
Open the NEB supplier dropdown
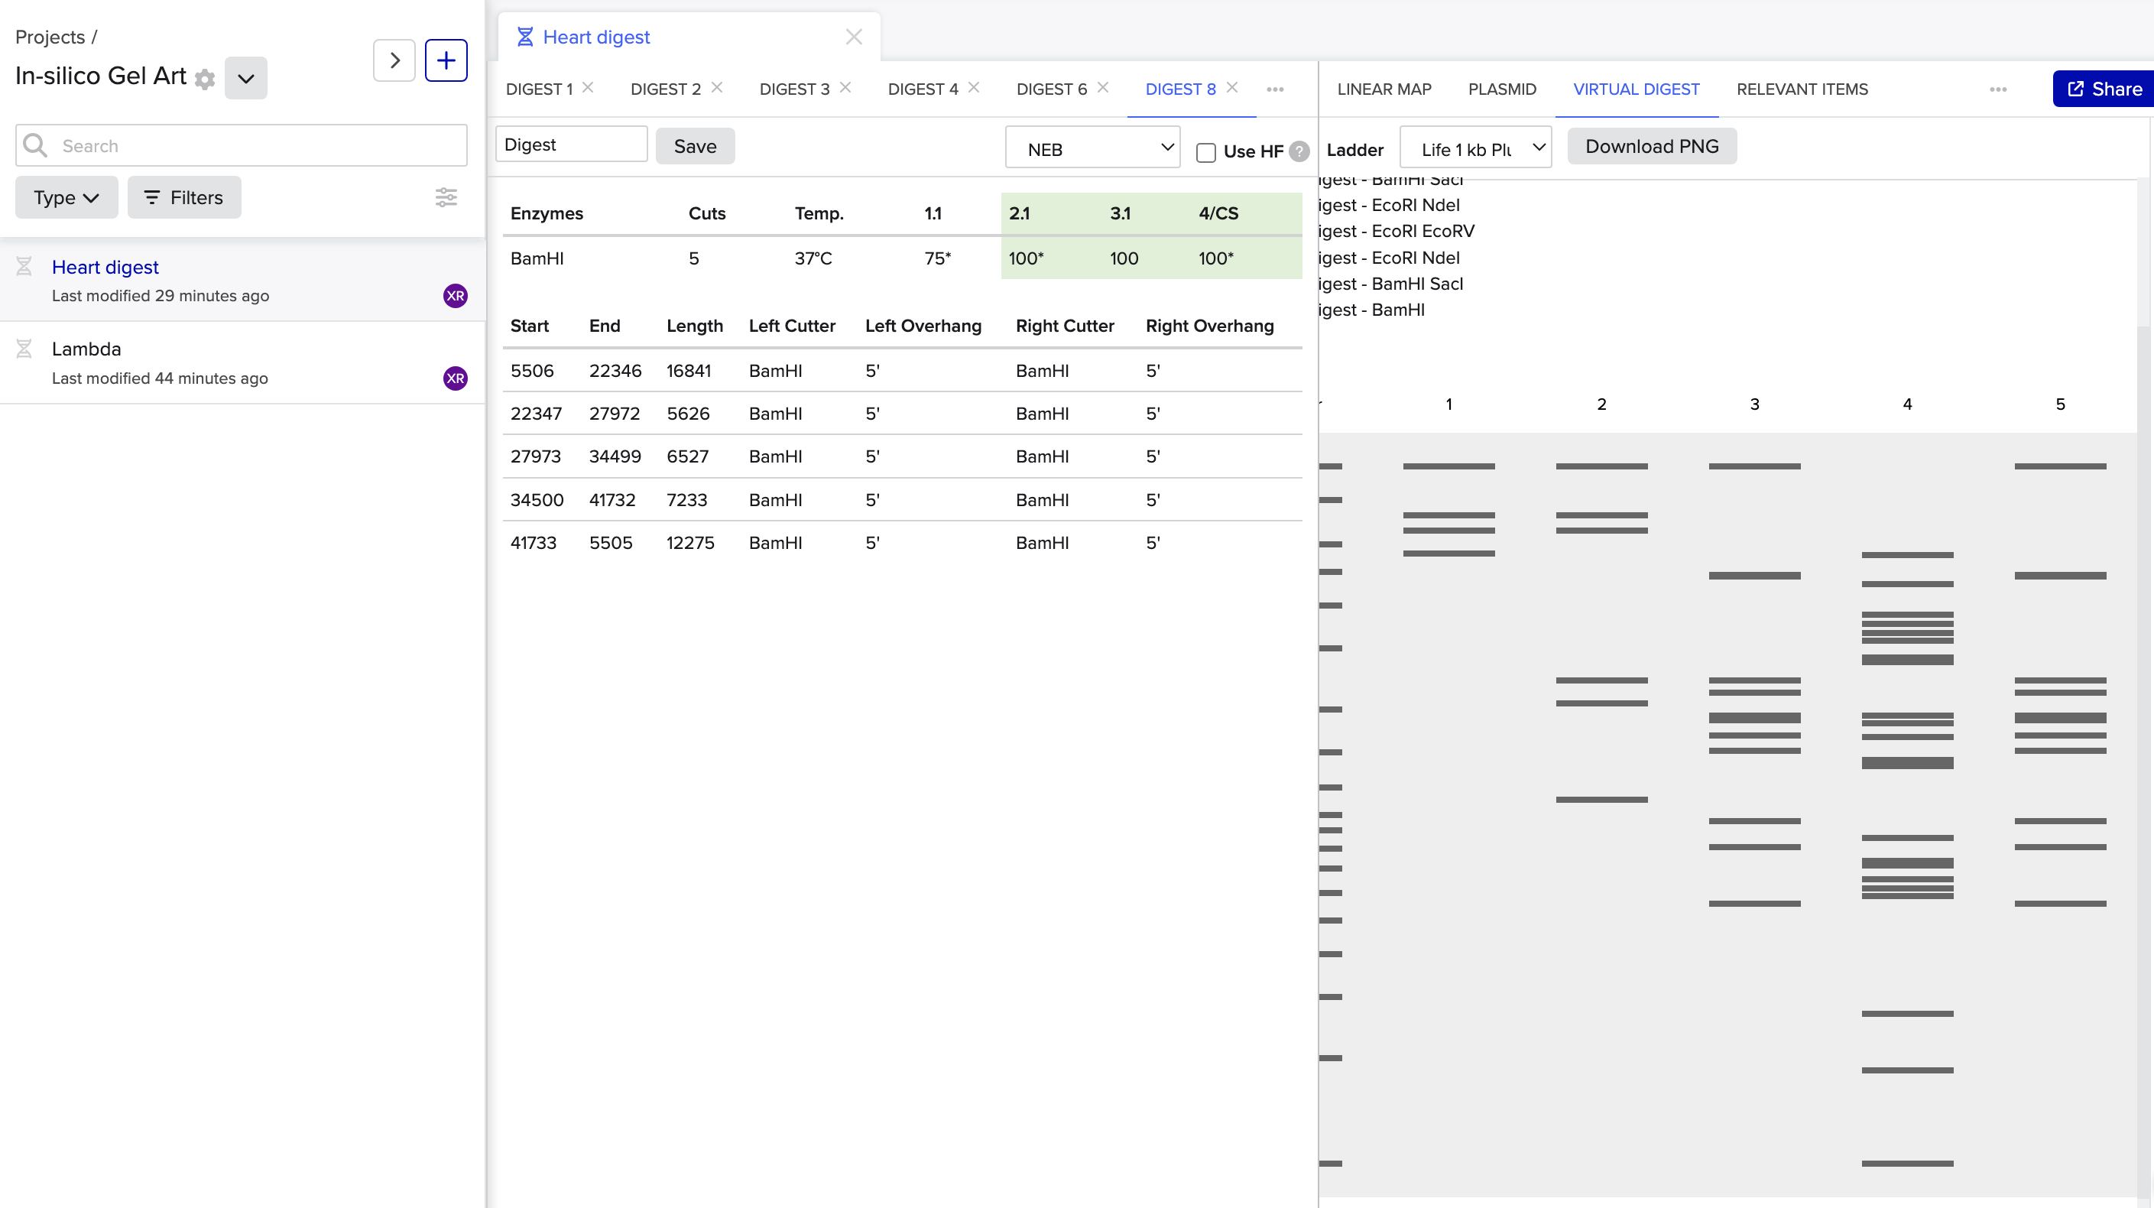pos(1092,148)
